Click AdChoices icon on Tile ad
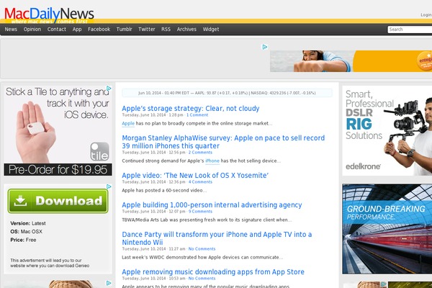Viewport: 432px width, 288px height. (109, 88)
